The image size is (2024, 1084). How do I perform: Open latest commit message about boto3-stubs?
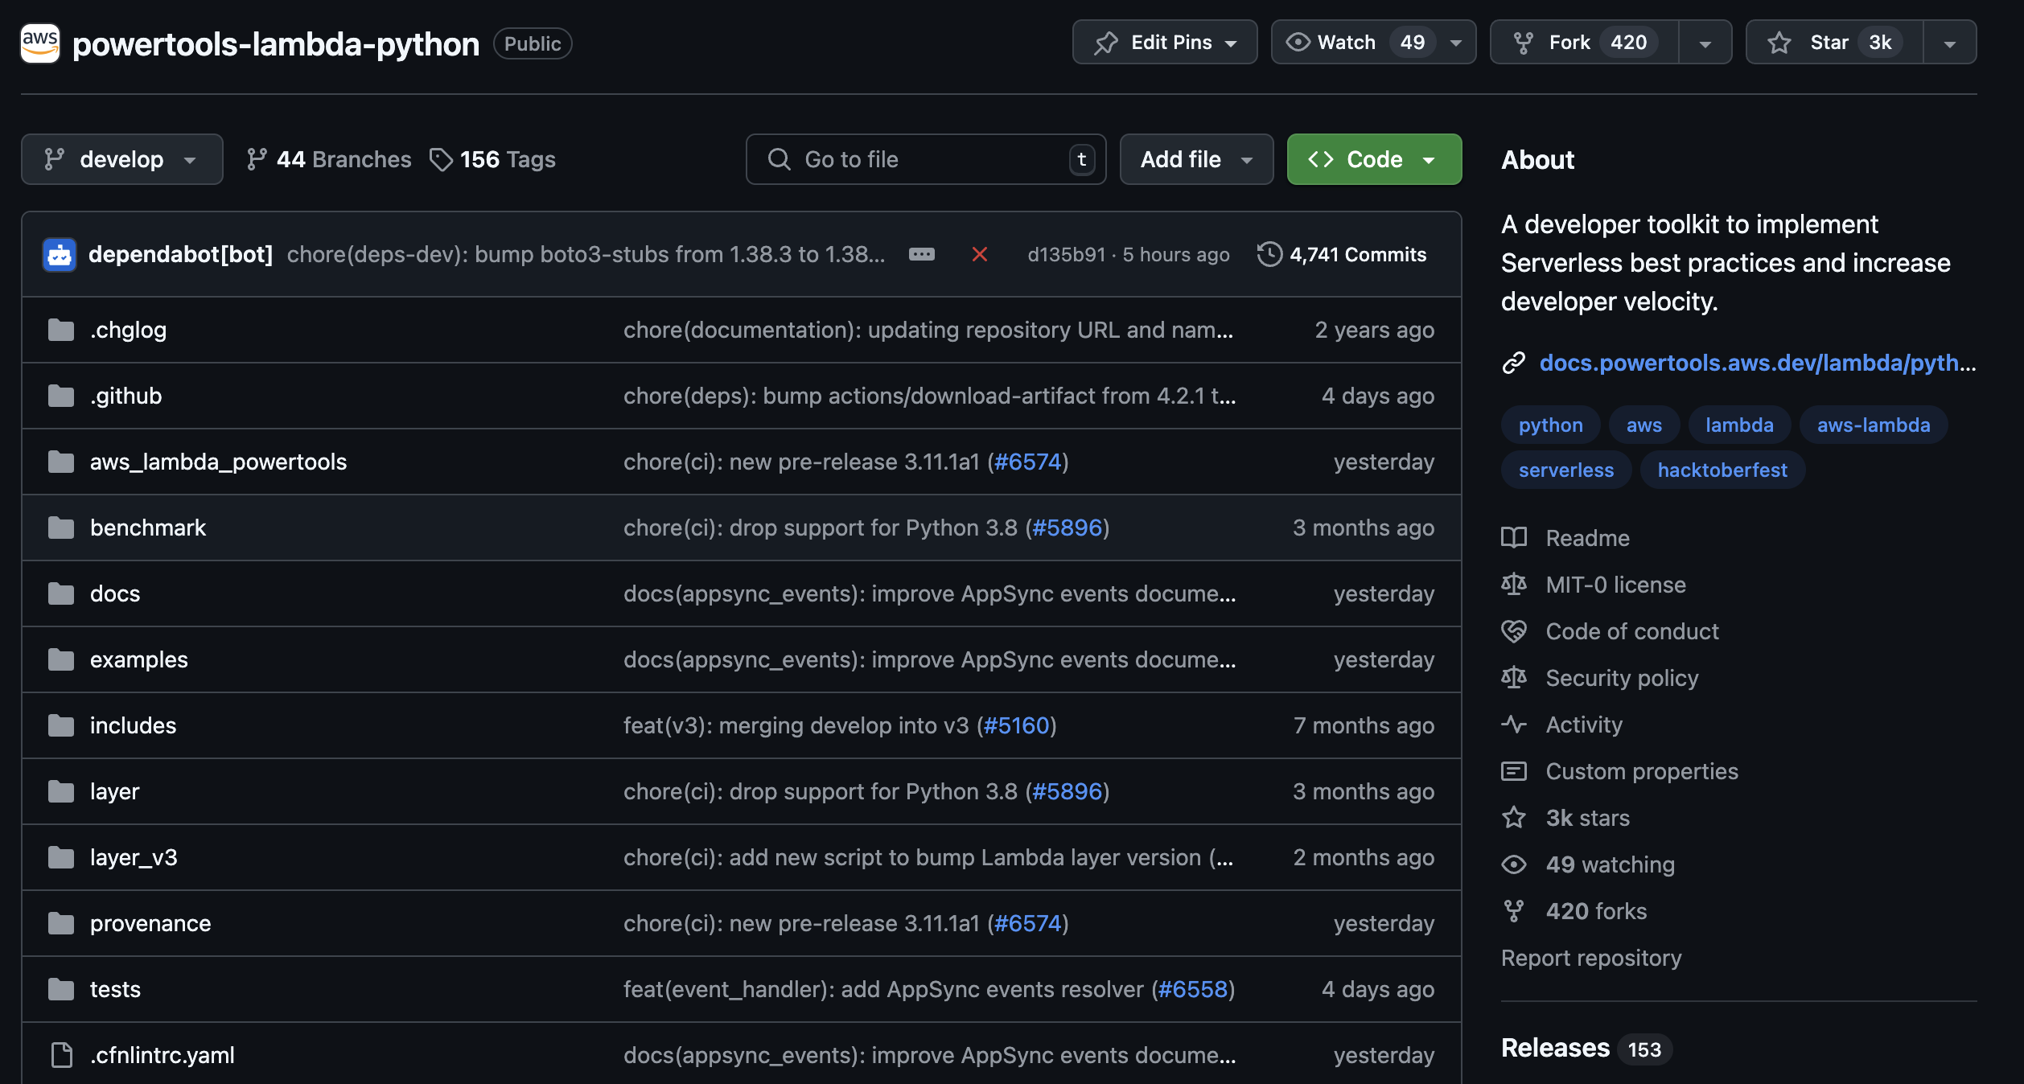pyautogui.click(x=586, y=254)
